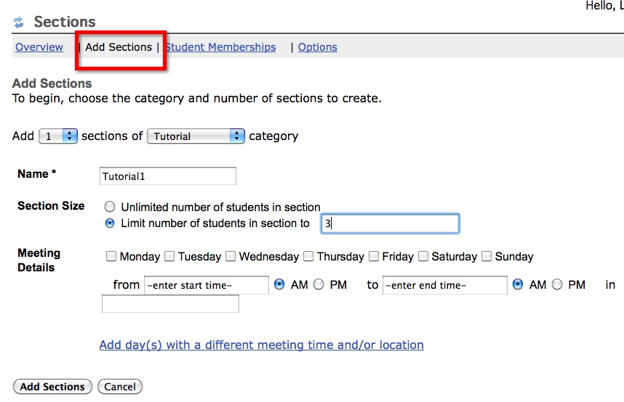Open the number of sections dropdown
The image size is (624, 402).
click(57, 136)
